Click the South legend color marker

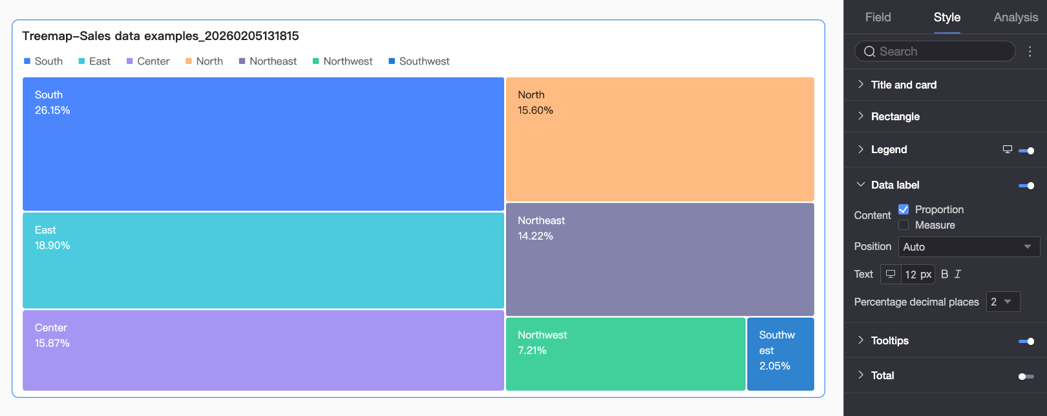pos(27,61)
